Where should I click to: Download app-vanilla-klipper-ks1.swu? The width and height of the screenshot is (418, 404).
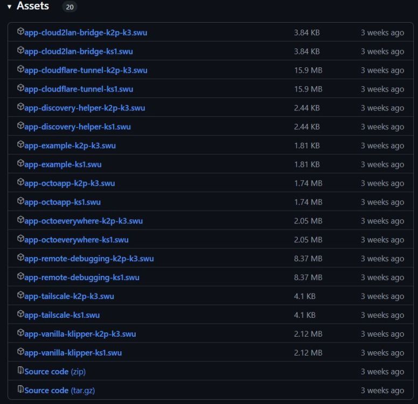[73, 353]
